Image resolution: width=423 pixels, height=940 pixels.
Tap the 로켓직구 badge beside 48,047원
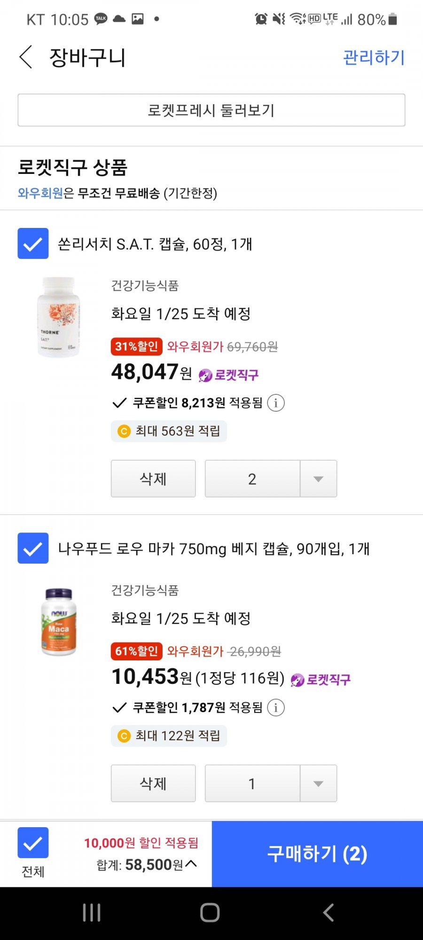228,375
